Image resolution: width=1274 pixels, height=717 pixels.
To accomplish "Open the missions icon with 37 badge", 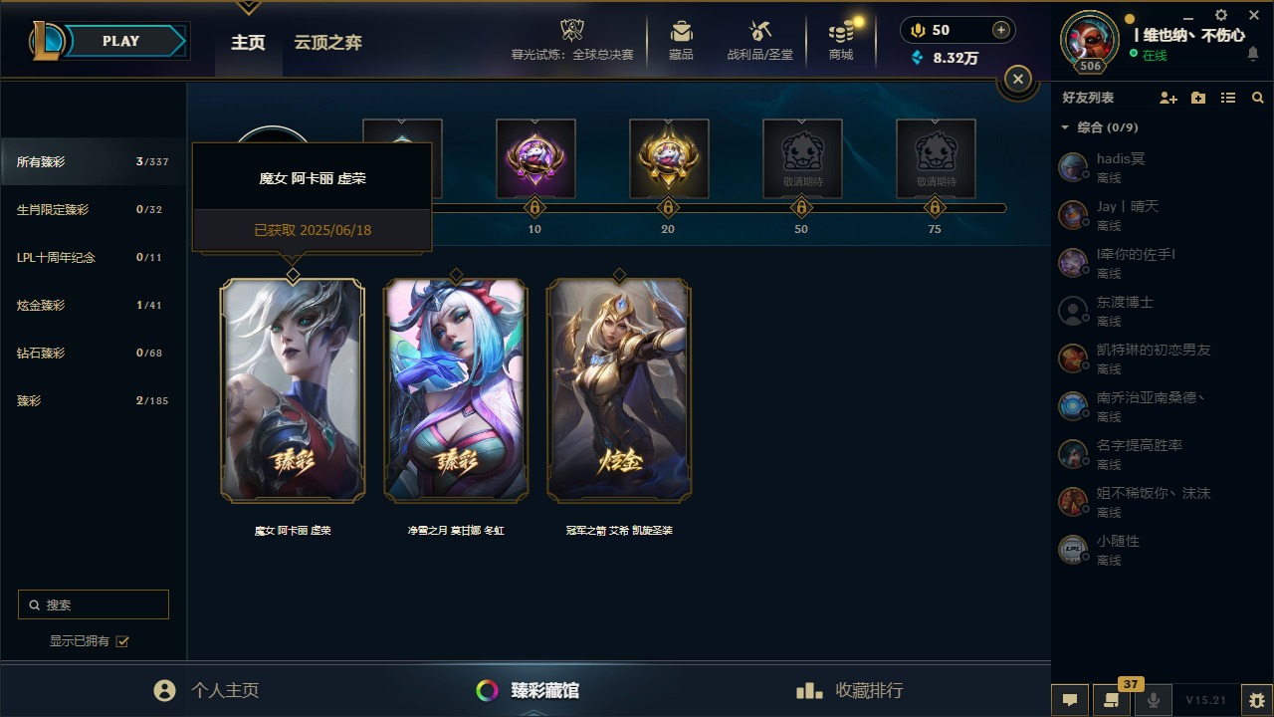I will 1111,700.
